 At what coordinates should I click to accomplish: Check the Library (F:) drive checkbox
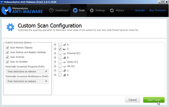(60, 62)
